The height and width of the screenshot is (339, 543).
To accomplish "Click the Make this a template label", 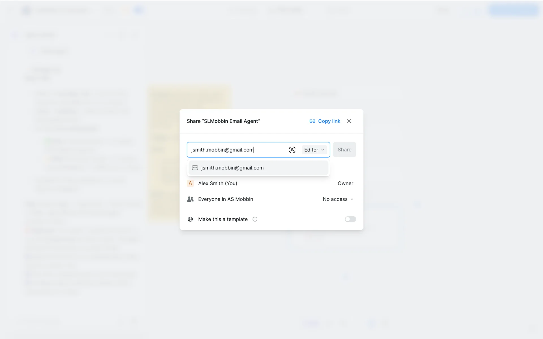I will point(223,219).
